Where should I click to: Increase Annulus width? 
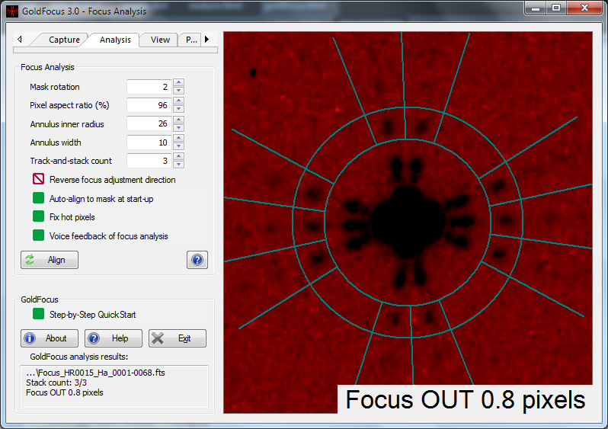179,138
